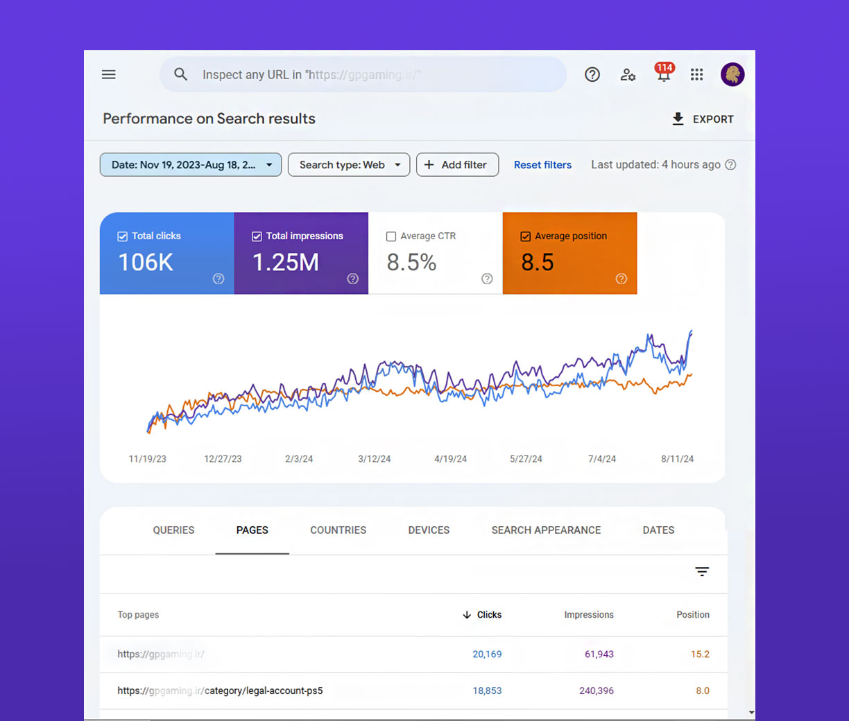This screenshot has width=849, height=721.
Task: Open notifications bell with 114 badge
Action: 664,74
